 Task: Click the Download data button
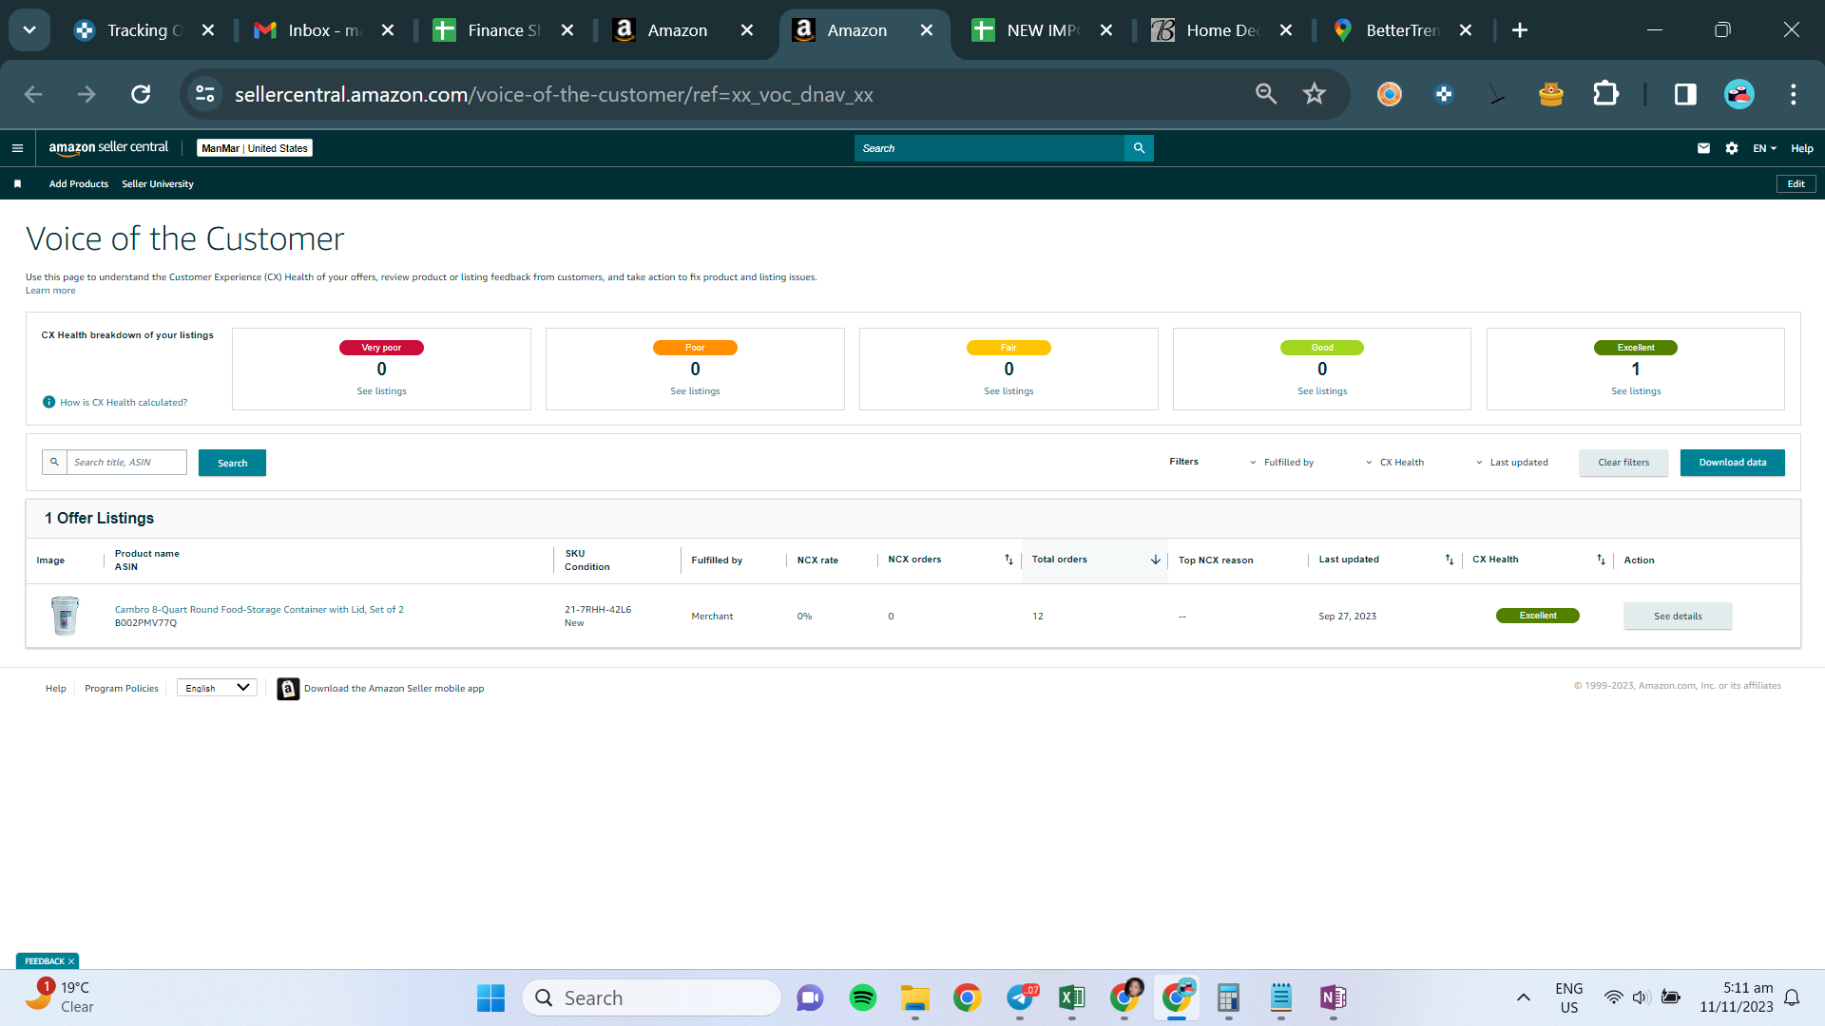point(1733,463)
